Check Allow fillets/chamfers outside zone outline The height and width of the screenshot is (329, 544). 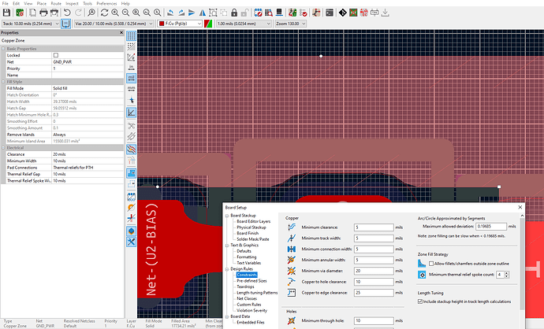point(431,264)
